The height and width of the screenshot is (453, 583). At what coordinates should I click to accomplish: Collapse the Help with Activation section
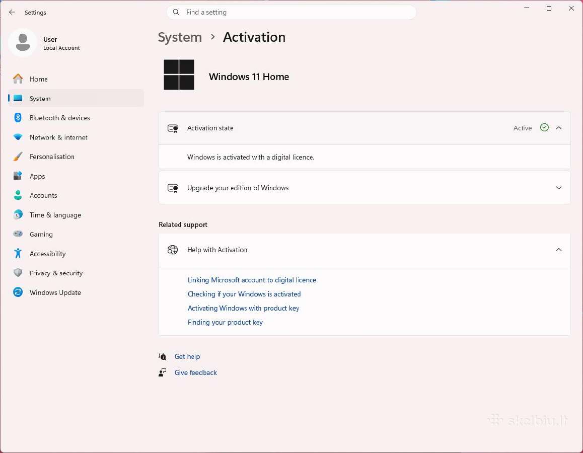[558, 250]
